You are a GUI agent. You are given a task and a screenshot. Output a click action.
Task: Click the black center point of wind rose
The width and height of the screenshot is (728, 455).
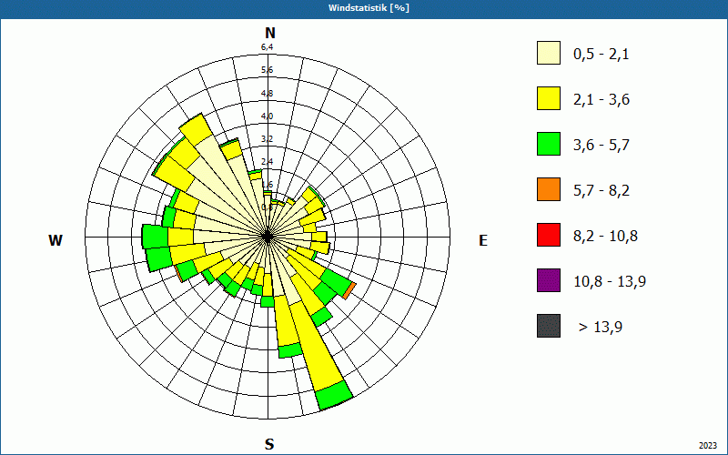[268, 237]
